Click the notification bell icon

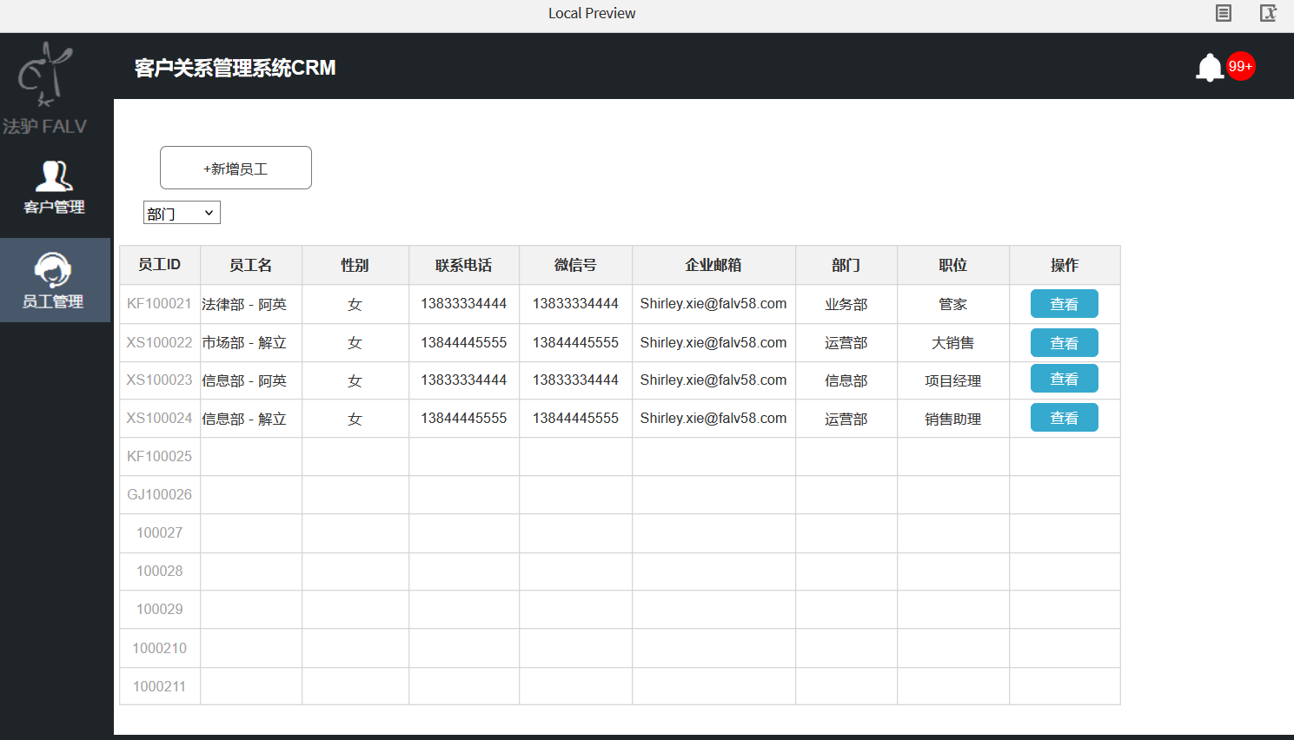click(x=1209, y=68)
